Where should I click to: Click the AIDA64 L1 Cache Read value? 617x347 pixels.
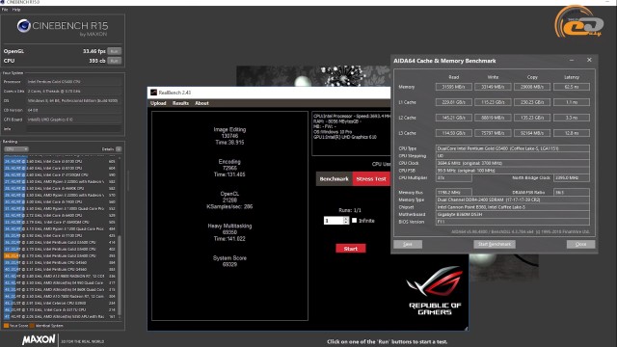[454, 102]
